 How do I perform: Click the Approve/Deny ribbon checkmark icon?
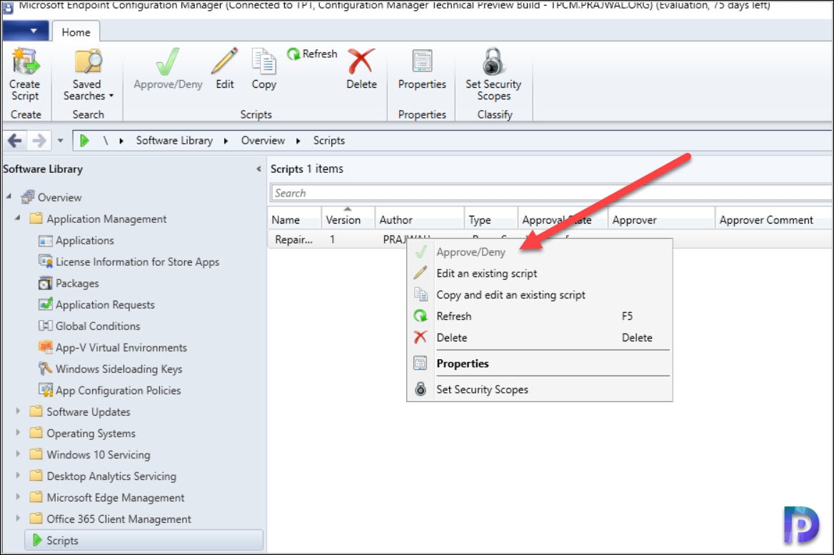[x=168, y=61]
